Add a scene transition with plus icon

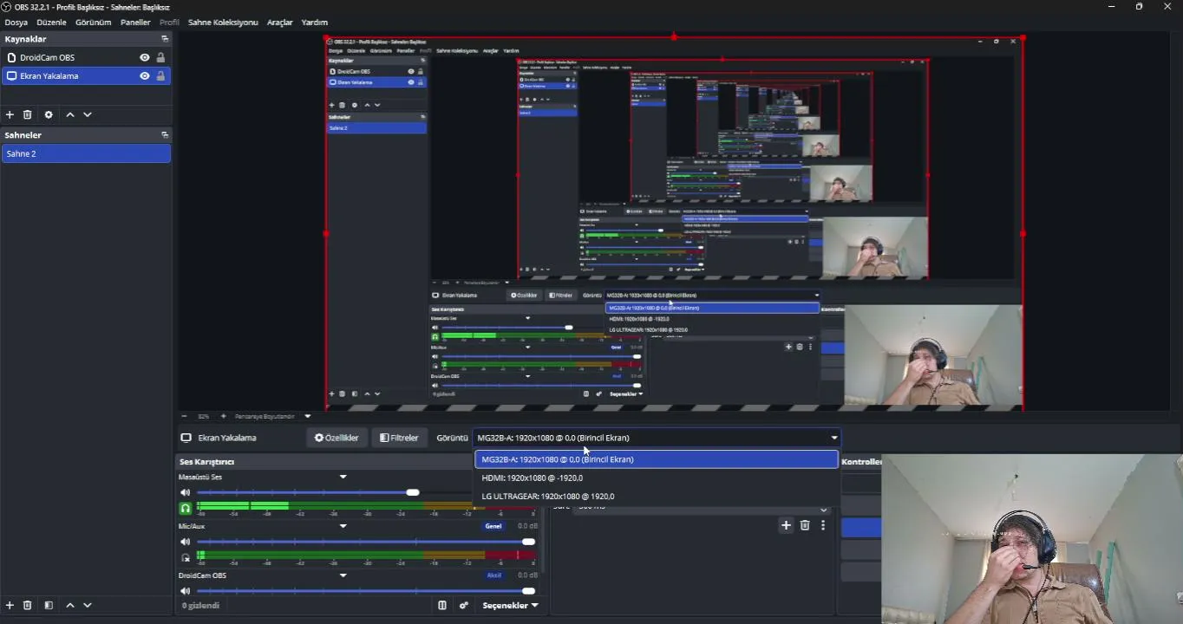(786, 525)
